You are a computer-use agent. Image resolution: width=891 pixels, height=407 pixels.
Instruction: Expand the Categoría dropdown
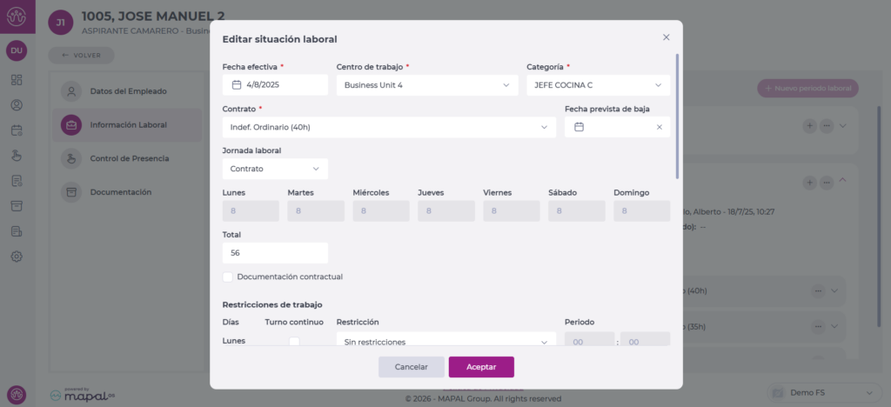pos(597,85)
